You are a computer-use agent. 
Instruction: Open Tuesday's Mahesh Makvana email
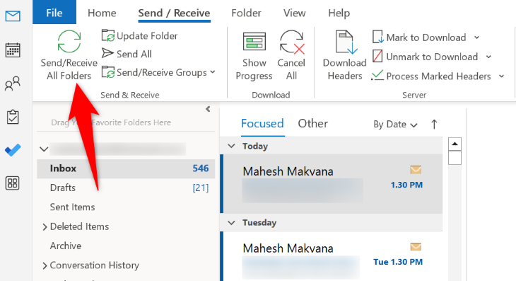(x=332, y=256)
